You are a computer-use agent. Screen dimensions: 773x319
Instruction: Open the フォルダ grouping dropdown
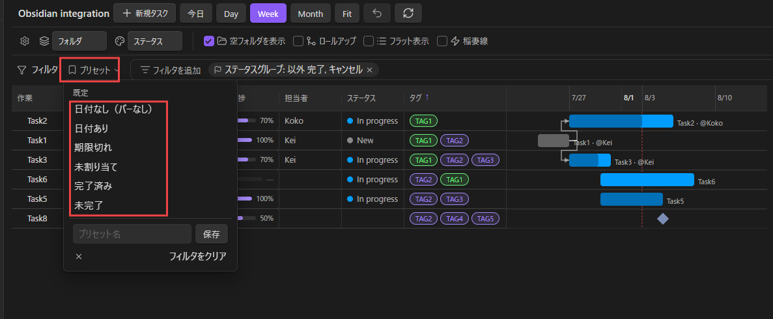[x=79, y=41]
